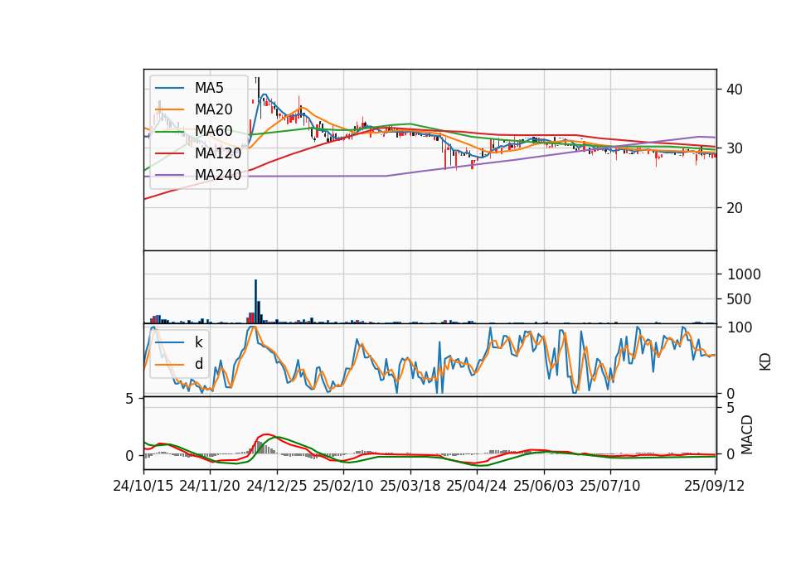The width and height of the screenshot is (796, 572).
Task: Click the 500 volume axis tick label
Action: click(739, 299)
